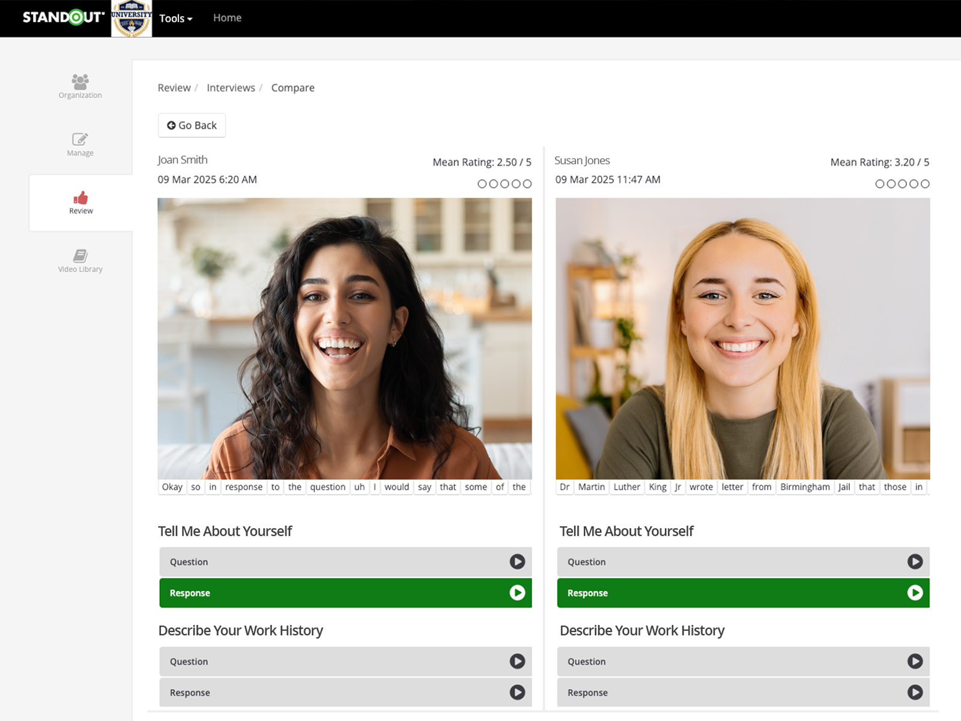Click the Go Back button
961x721 pixels.
coord(192,126)
